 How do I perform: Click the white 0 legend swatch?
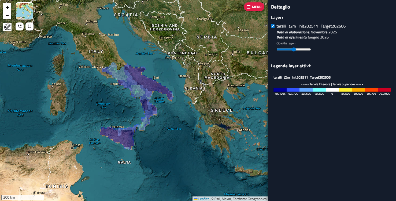[332, 90]
